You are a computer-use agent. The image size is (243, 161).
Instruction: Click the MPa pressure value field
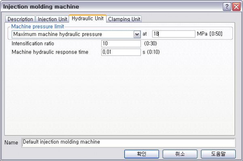[x=174, y=34]
